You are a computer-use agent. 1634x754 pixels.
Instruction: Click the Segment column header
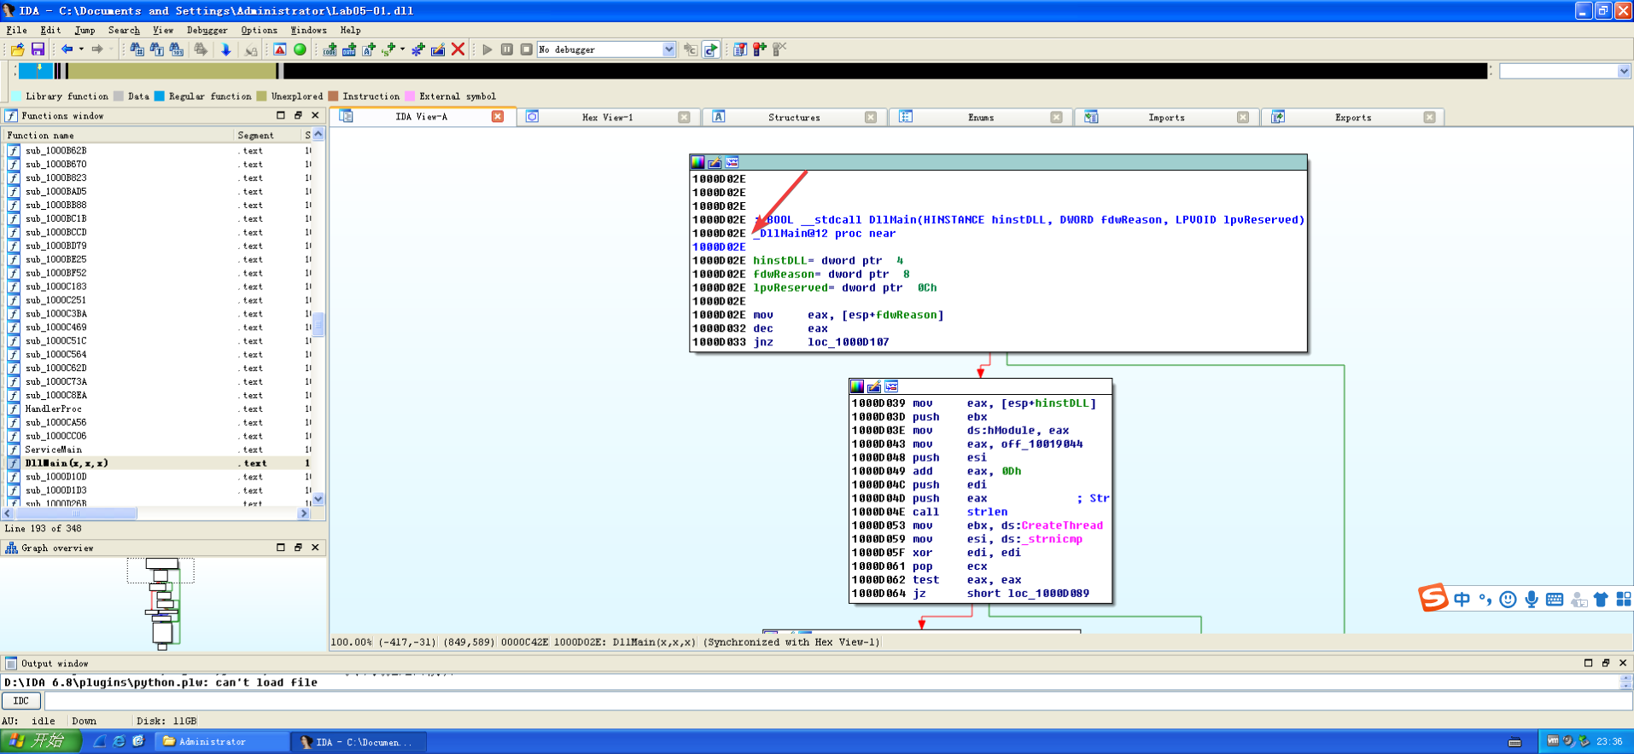click(x=267, y=135)
